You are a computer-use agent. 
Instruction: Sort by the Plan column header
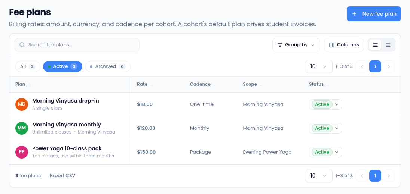tap(23, 84)
